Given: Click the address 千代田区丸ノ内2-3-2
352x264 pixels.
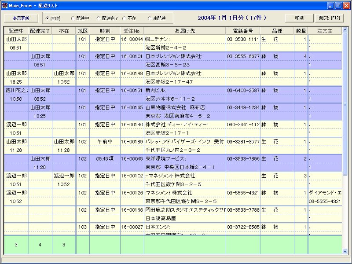Looking at the screenshot, I should point(173,150).
